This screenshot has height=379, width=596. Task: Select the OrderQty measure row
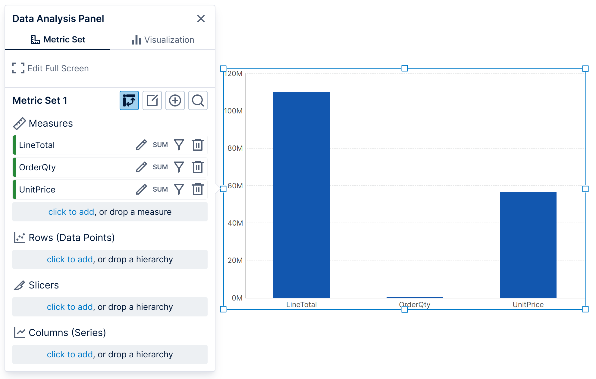(x=110, y=167)
